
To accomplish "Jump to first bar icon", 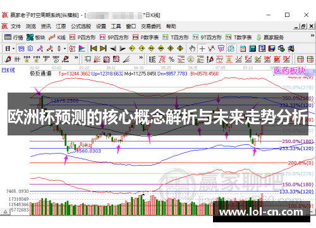I will point(94,48).
